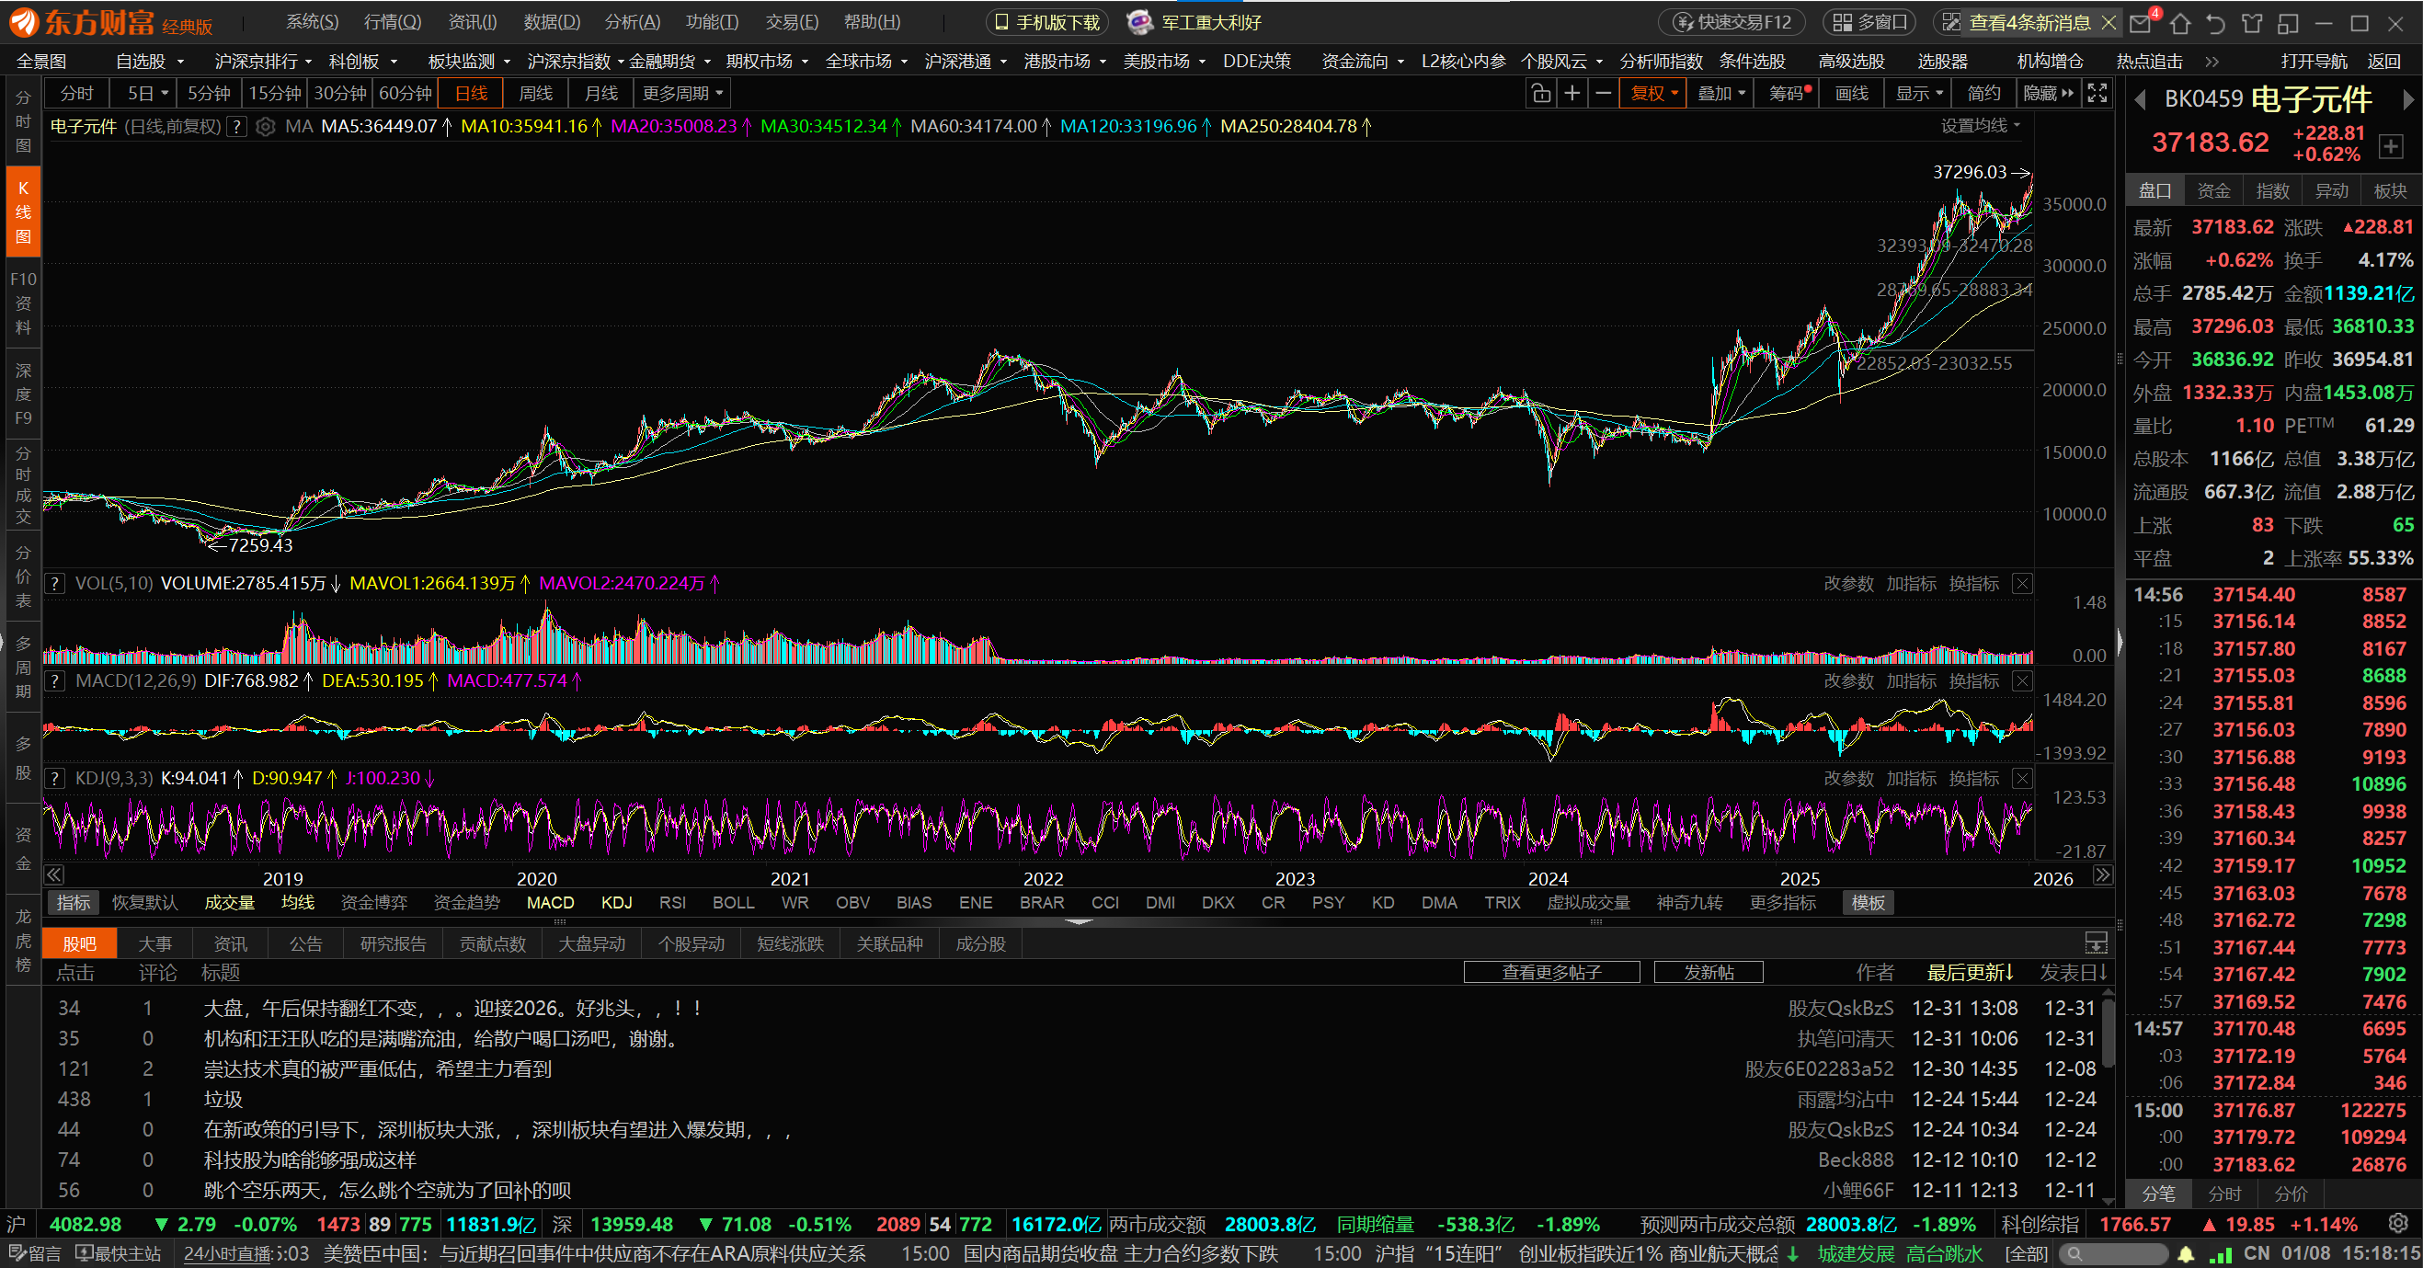Open 设置均线 dropdown
Viewport: 2423px width, 1268px height.
pos(1980,126)
